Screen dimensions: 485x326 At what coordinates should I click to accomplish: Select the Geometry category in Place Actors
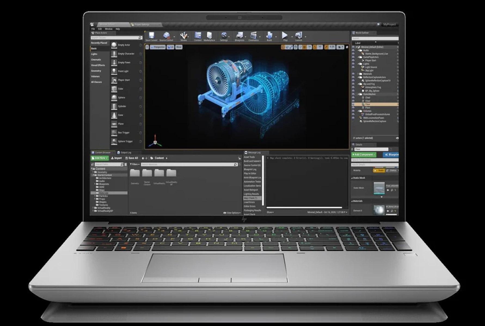point(96,71)
